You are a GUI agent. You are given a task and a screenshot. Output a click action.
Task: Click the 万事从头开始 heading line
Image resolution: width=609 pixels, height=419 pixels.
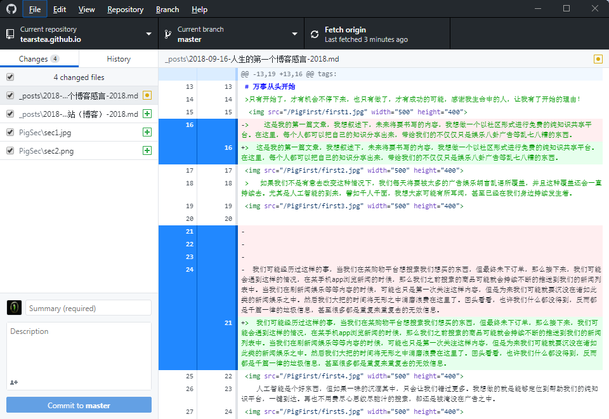tap(270, 87)
